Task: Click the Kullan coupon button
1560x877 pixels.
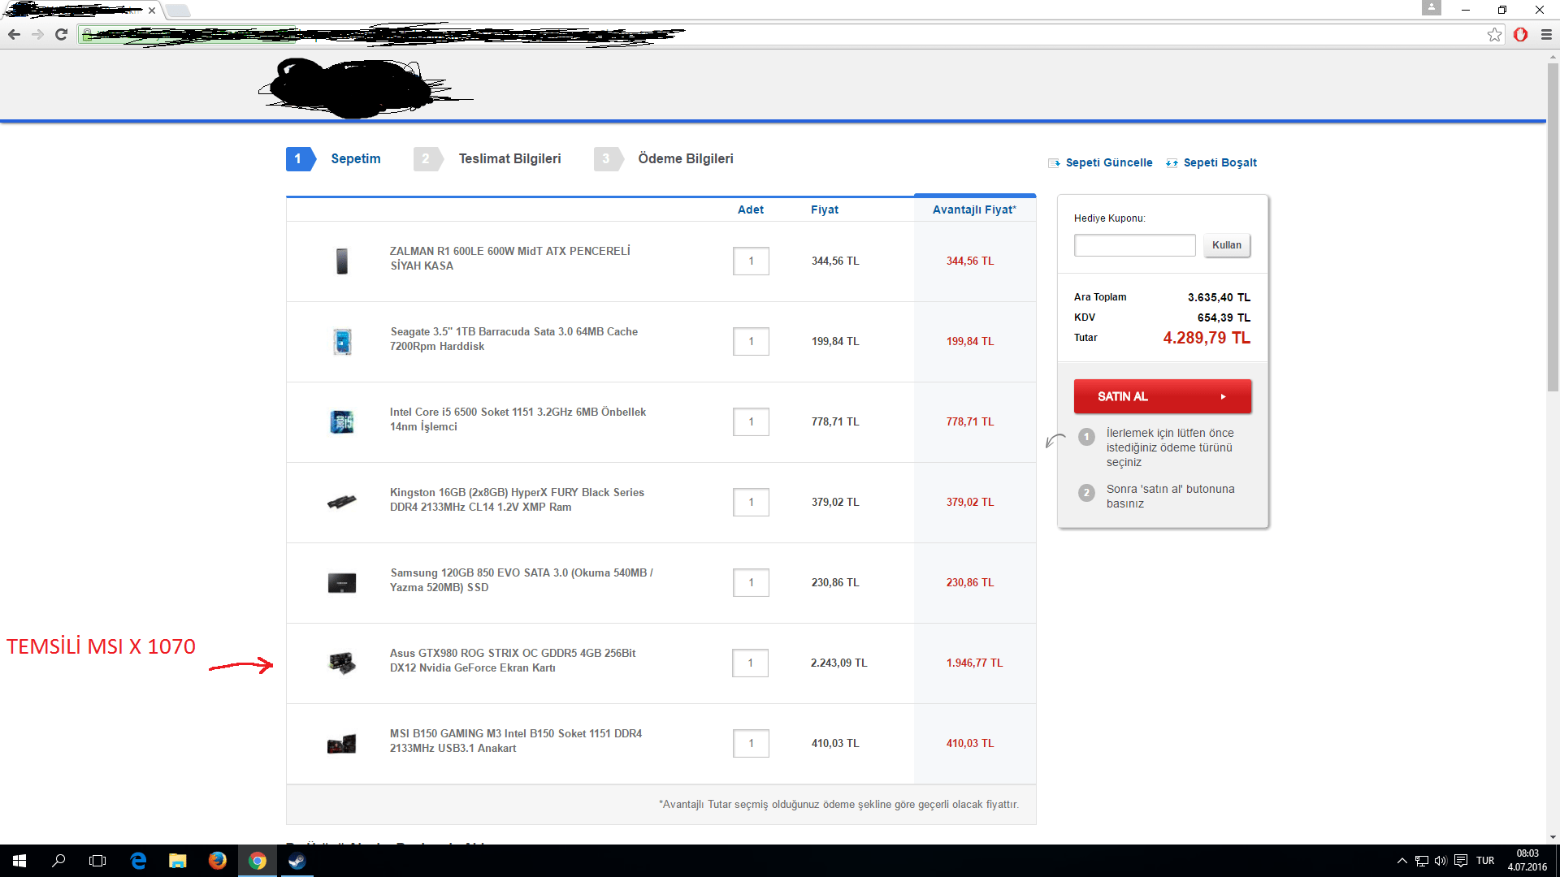Action: tap(1226, 245)
